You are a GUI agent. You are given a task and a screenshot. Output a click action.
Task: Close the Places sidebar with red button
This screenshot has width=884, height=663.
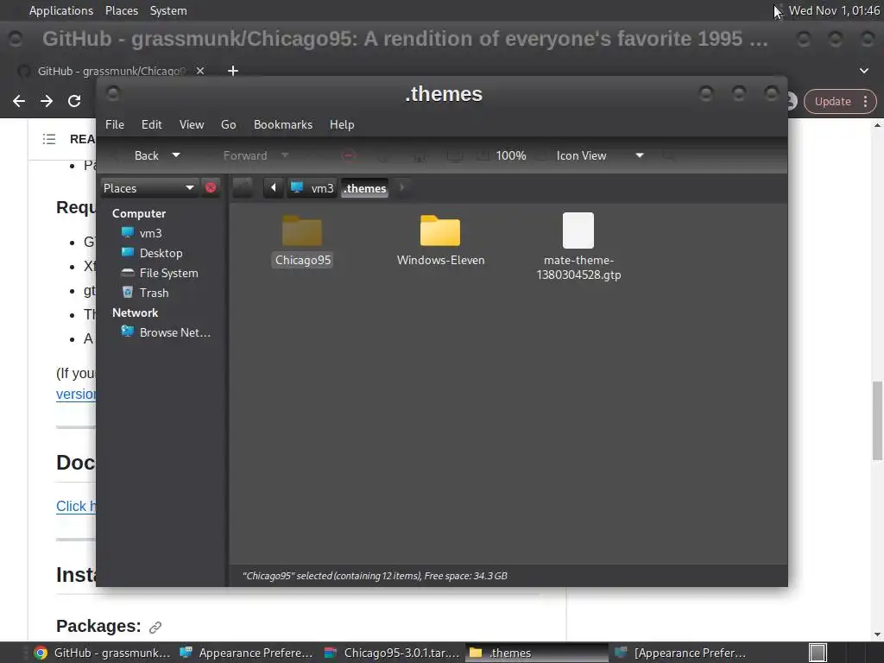click(211, 187)
